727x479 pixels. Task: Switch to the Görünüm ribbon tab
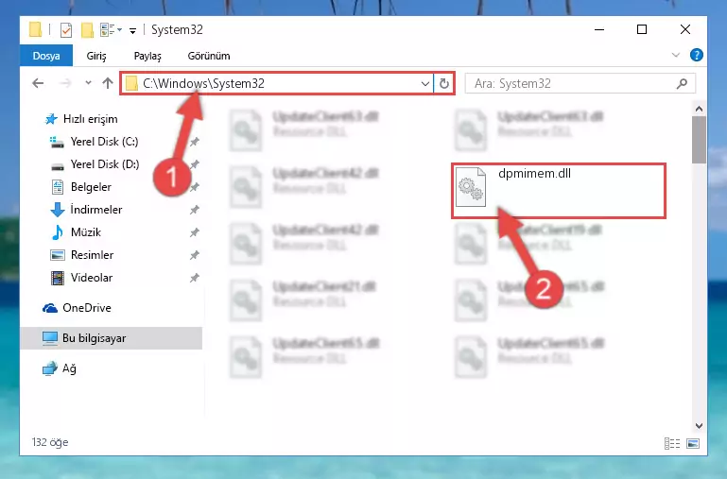tap(209, 56)
